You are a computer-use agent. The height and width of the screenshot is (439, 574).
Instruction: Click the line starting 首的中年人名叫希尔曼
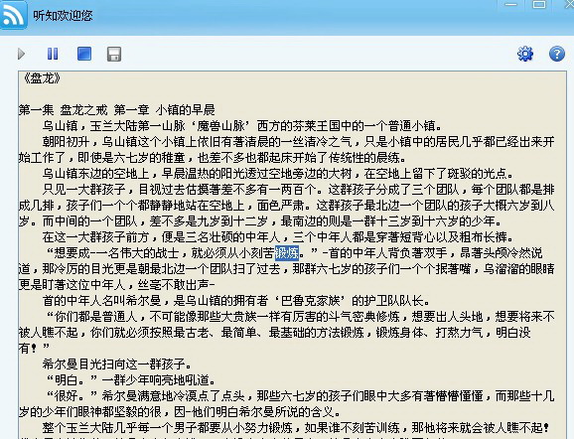click(236, 301)
